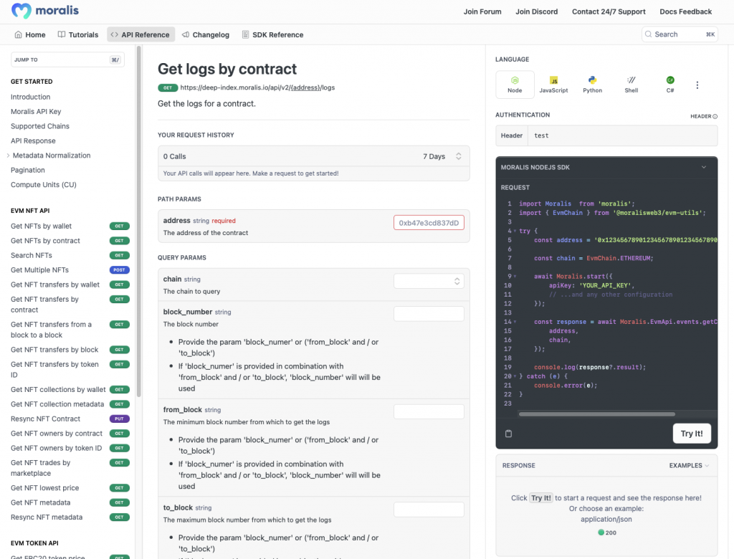Image resolution: width=734 pixels, height=559 pixels.
Task: Click the Try It! button
Action: [x=692, y=434]
